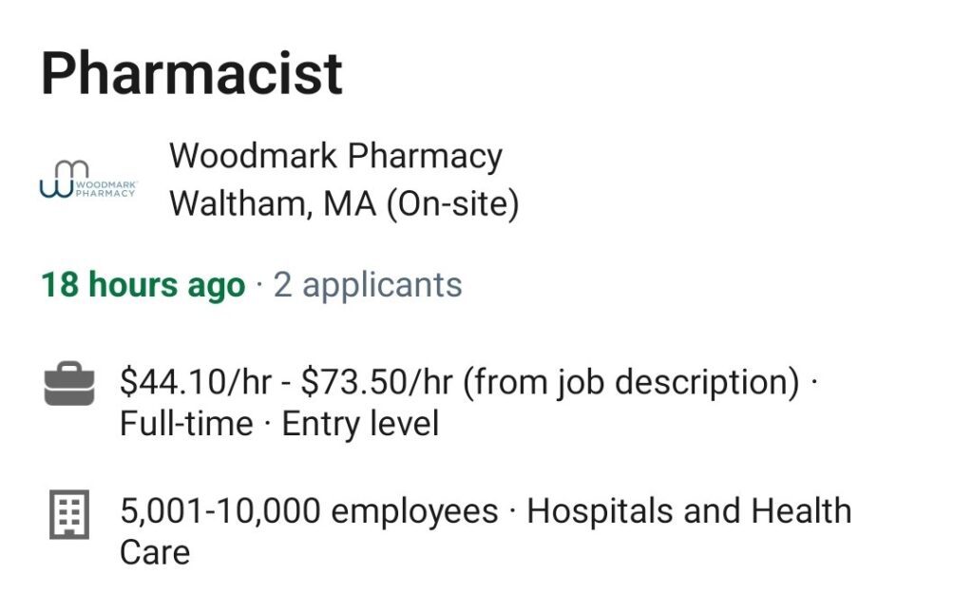
Task: Click the Woodmark Pharmacy logo symbol
Action: tap(64, 180)
